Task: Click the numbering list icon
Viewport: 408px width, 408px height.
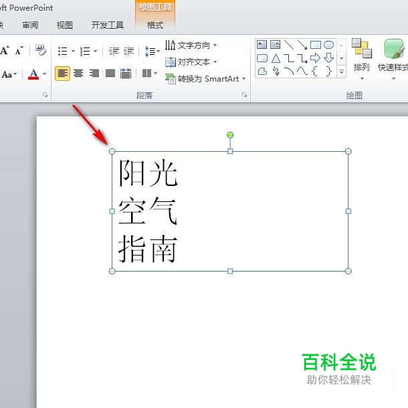Action: pos(85,51)
